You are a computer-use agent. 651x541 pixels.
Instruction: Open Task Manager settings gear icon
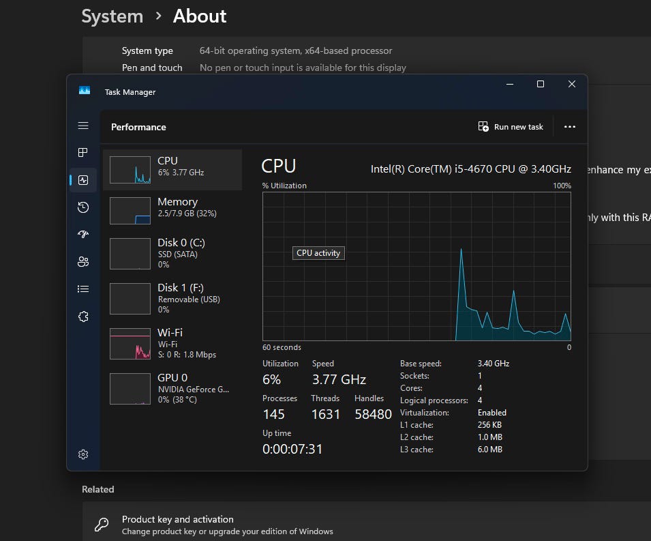pyautogui.click(x=83, y=454)
